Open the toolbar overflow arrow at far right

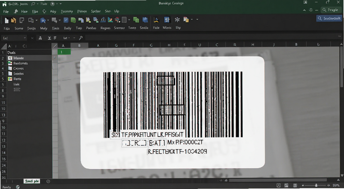coord(197,20)
